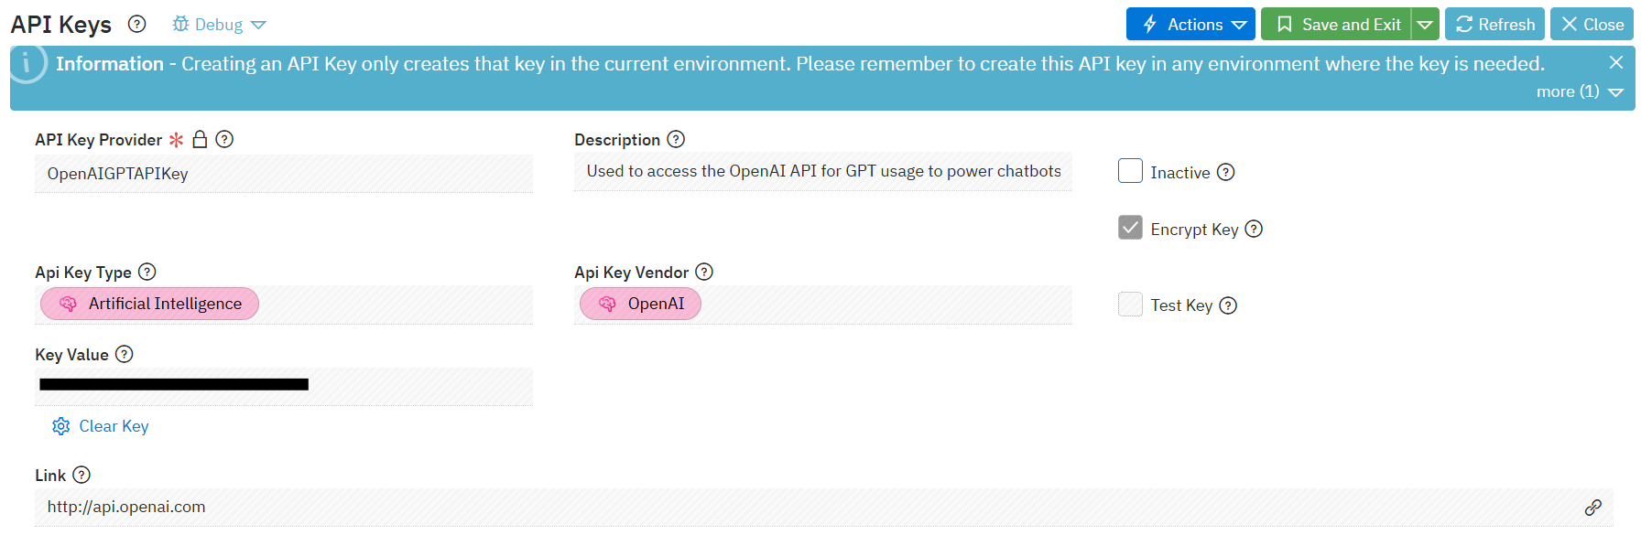This screenshot has width=1641, height=535.
Task: Open the Debug dropdown menu
Action: click(220, 25)
